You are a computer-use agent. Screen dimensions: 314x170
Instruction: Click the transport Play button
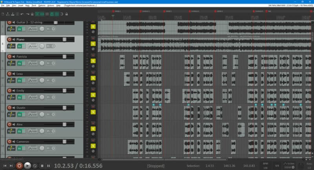(x=27, y=166)
